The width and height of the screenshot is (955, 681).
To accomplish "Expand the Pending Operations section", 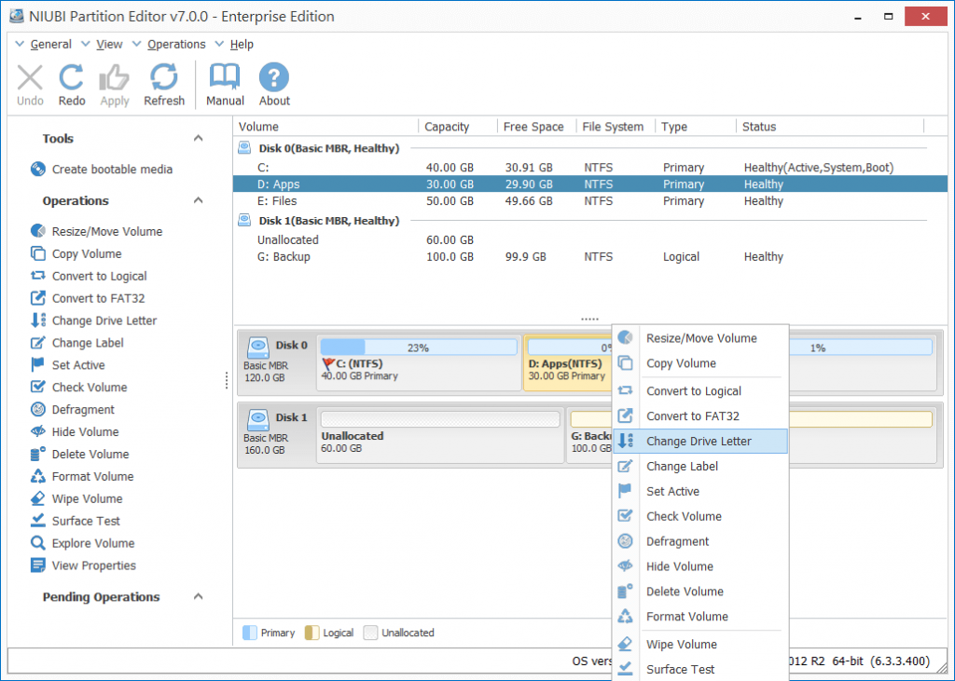I will 197,597.
